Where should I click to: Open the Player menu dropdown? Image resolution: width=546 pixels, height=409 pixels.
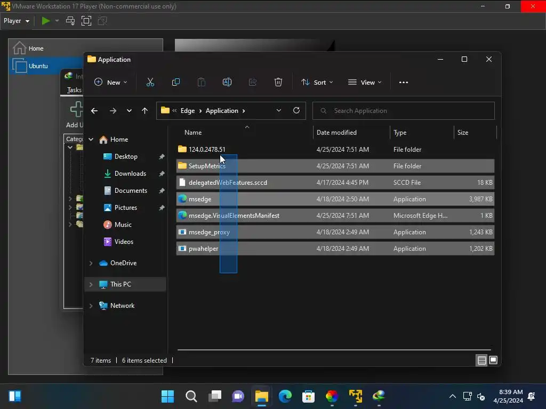(17, 21)
